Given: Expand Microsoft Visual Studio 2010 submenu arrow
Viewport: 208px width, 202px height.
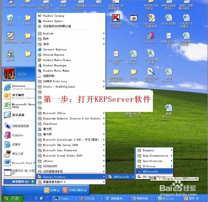Looking at the screenshot, I should coord(104,156).
